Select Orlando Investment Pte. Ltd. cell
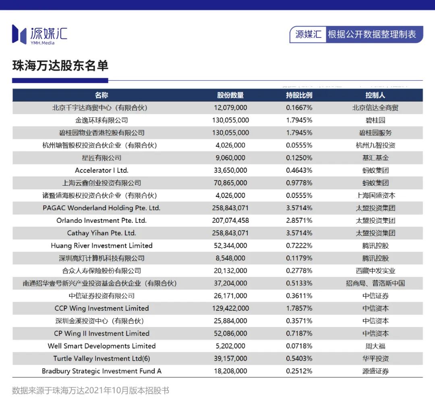The height and width of the screenshot is (404, 435). point(101,220)
